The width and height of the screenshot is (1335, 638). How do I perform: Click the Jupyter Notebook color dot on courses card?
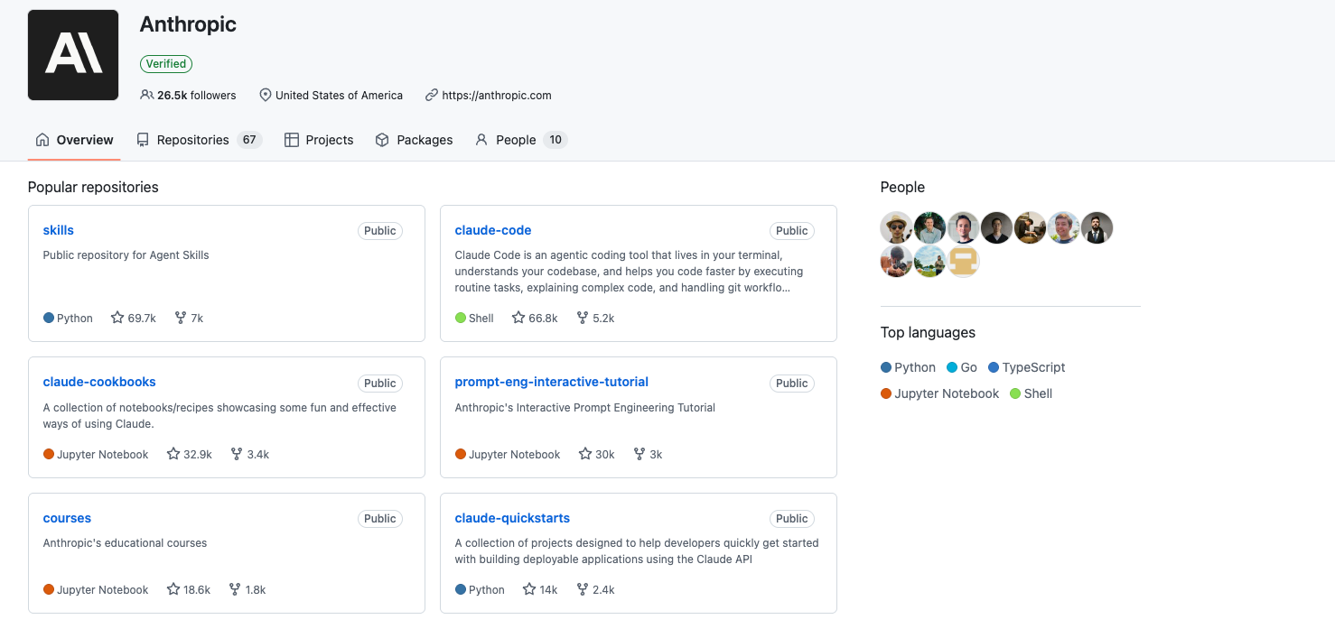[x=49, y=589]
